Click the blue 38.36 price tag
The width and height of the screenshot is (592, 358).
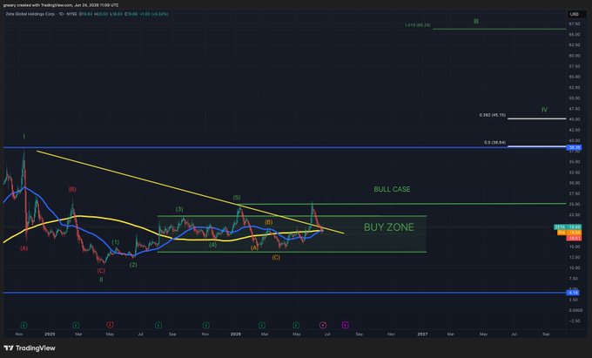(x=574, y=147)
